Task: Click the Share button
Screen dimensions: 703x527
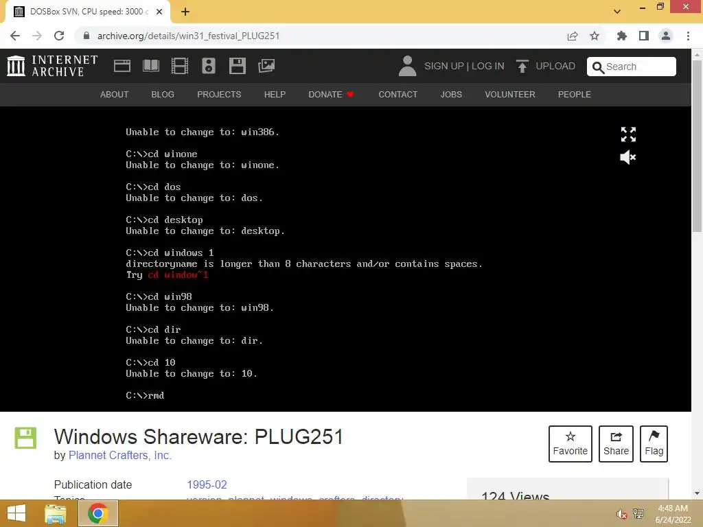Action: coord(616,444)
